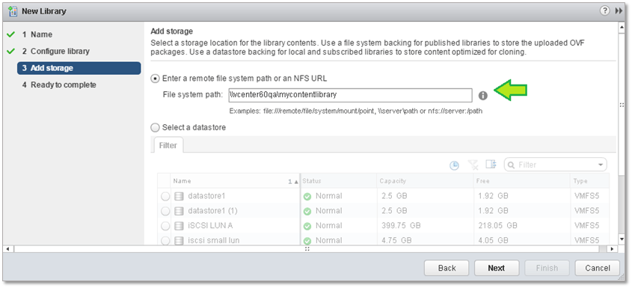Image resolution: width=632 pixels, height=288 pixels.
Task: Open the help question mark icon
Action: click(x=605, y=11)
